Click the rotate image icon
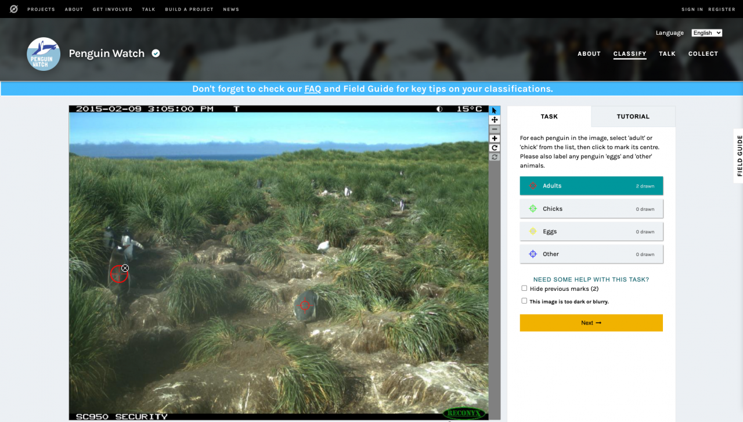The image size is (743, 422). 495,147
